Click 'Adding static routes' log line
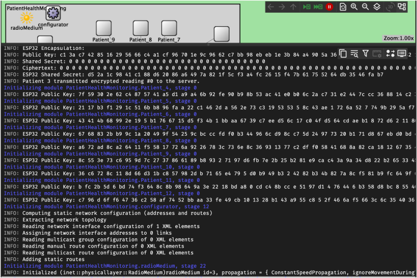 click(x=44, y=259)
